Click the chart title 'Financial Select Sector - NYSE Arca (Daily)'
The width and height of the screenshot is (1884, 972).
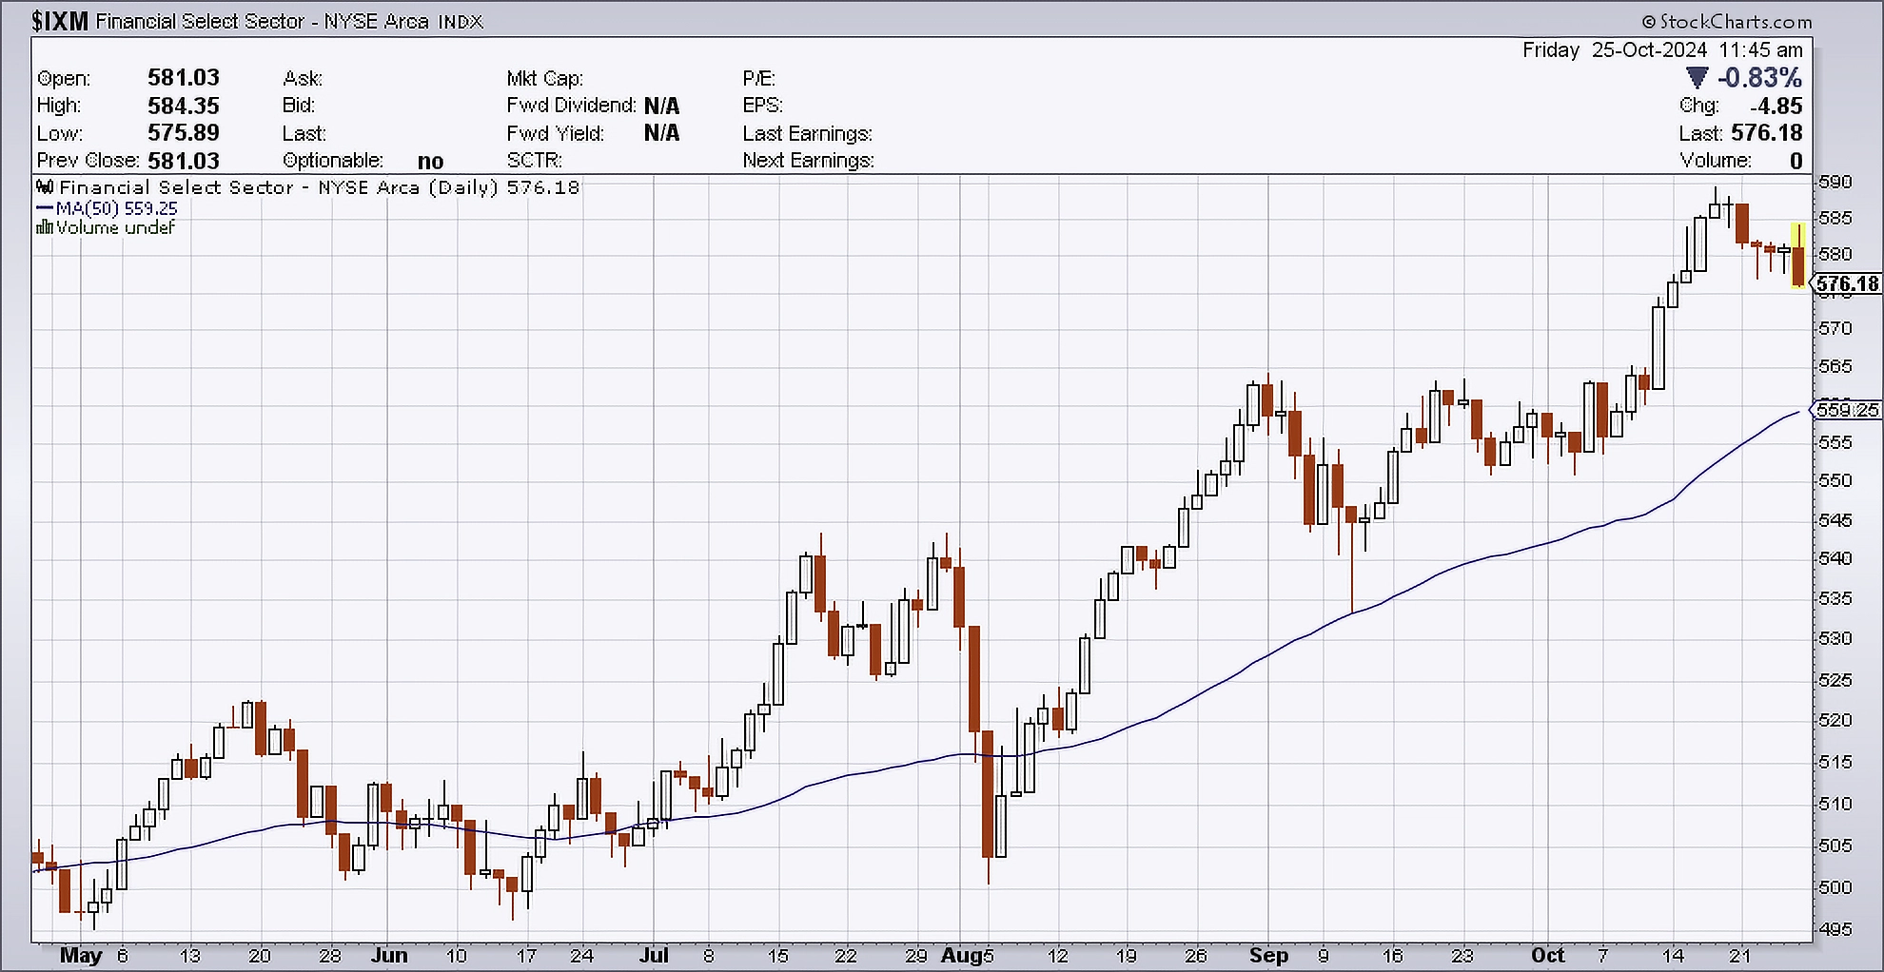(279, 187)
